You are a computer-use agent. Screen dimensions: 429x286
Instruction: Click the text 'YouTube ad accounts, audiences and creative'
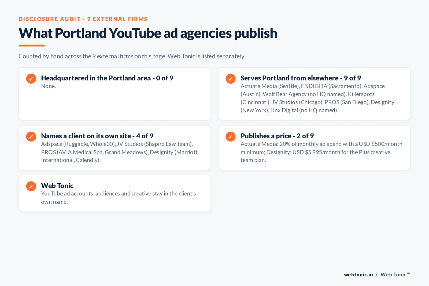118,194
